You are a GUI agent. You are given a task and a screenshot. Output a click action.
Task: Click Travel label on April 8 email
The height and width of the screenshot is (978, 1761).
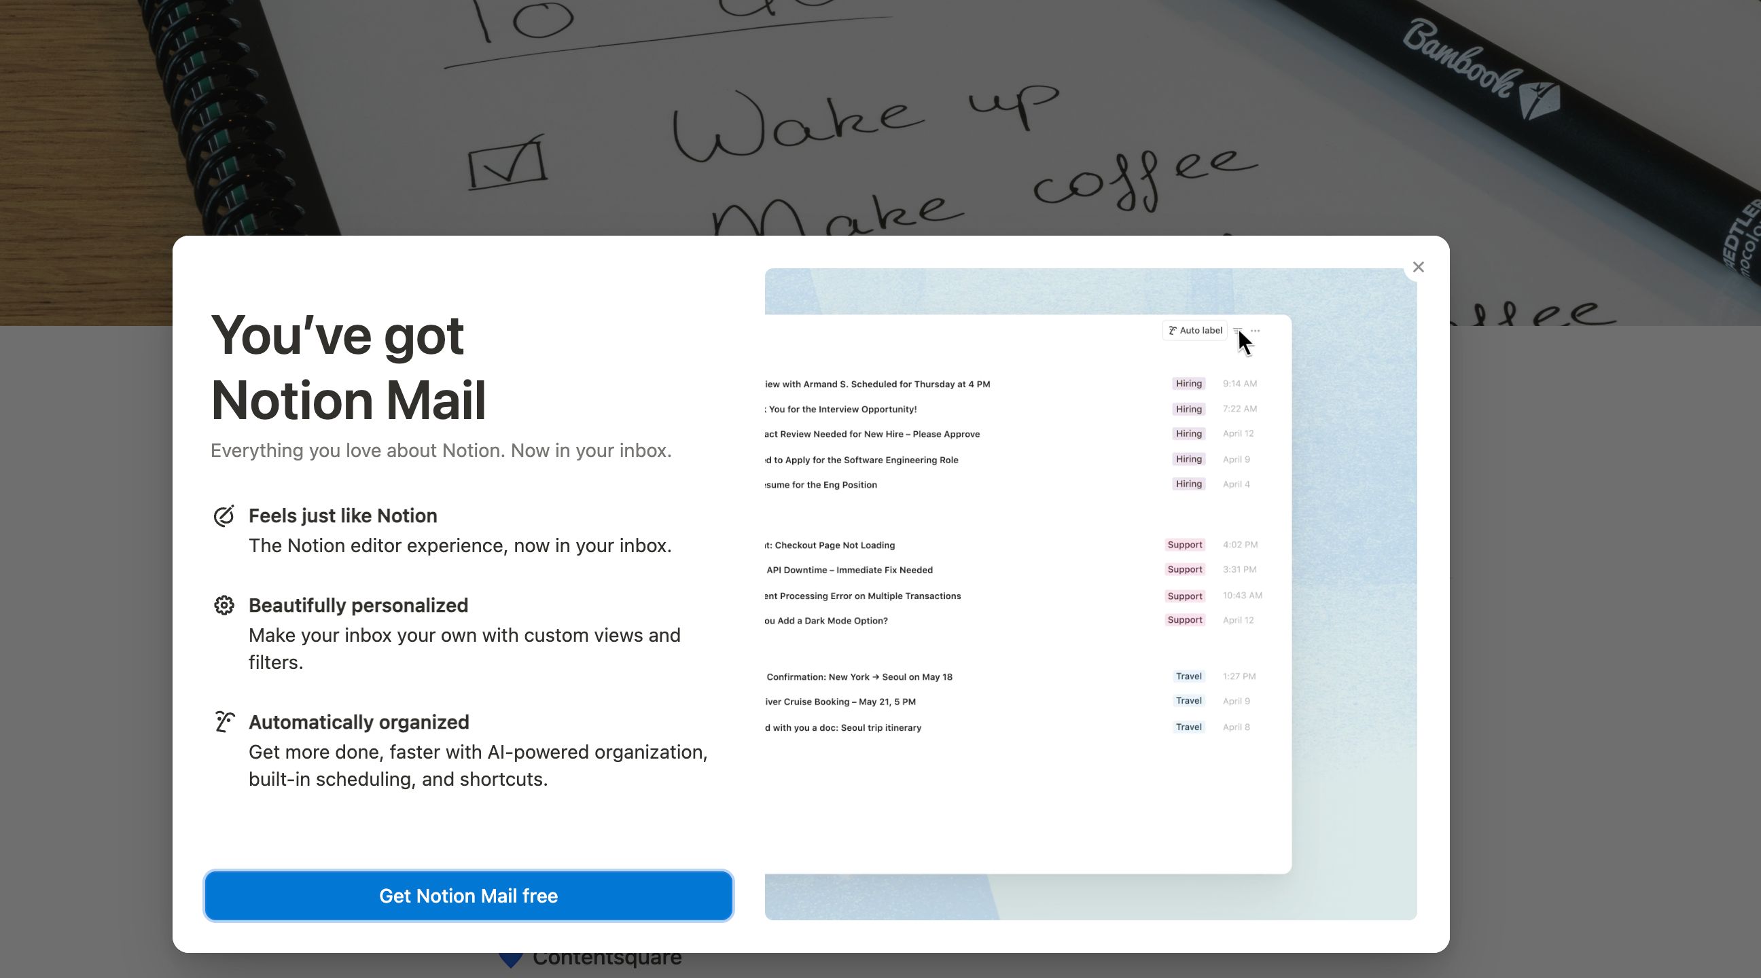(1188, 727)
